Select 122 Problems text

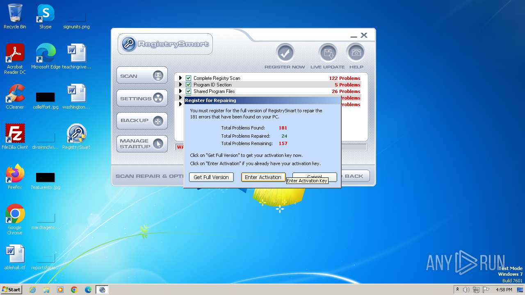coord(345,78)
